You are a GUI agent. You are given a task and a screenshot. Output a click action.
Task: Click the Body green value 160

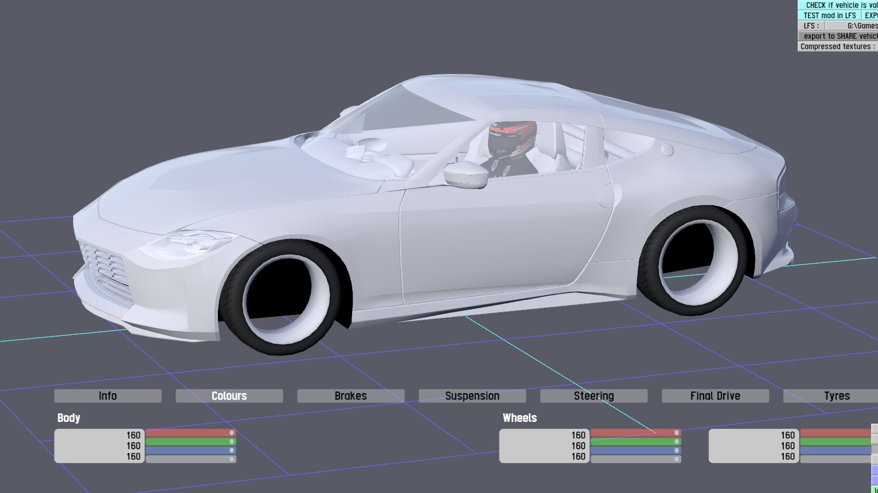click(x=134, y=446)
